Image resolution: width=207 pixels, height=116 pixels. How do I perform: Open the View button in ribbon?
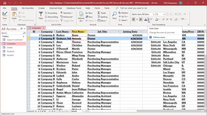tap(5, 17)
